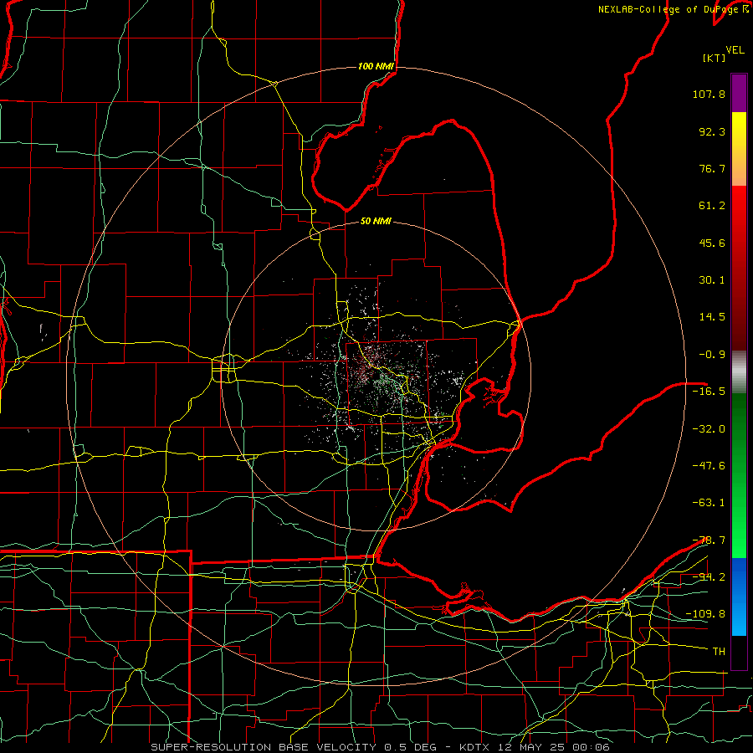The image size is (753, 753).
Task: Click the 50 NMI range ring label
Action: coord(376,221)
